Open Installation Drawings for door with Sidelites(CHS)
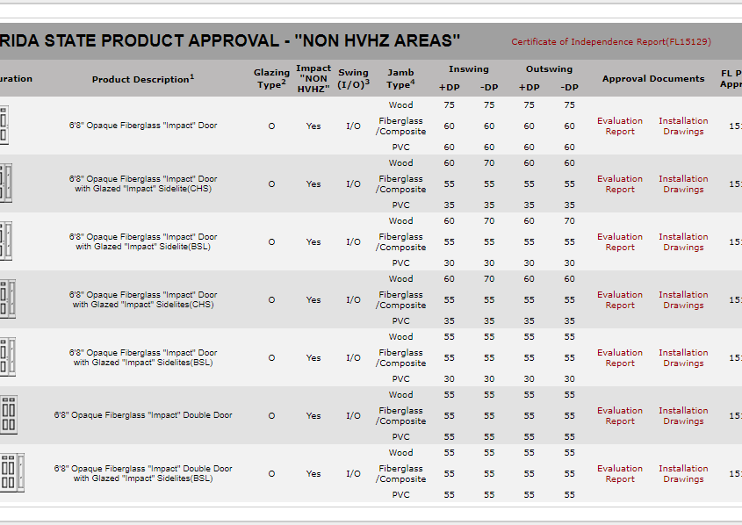 683,300
